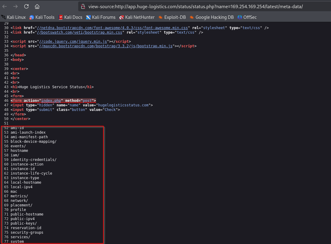Screen dimensions: 331x244
Task: Follow the maxcdn bootstrap.min.js link
Action: (x=106, y=46)
